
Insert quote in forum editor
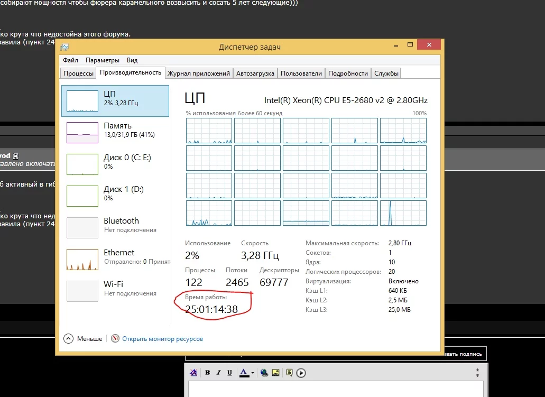pyautogui.click(x=289, y=373)
